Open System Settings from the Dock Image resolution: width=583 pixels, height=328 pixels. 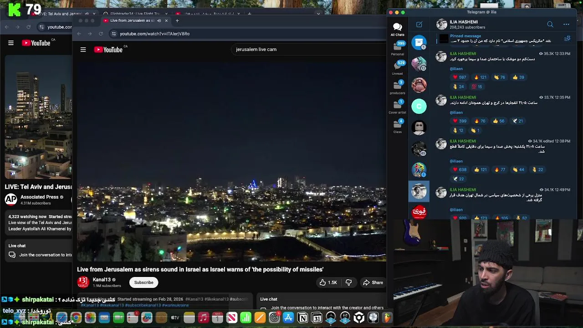point(274,318)
